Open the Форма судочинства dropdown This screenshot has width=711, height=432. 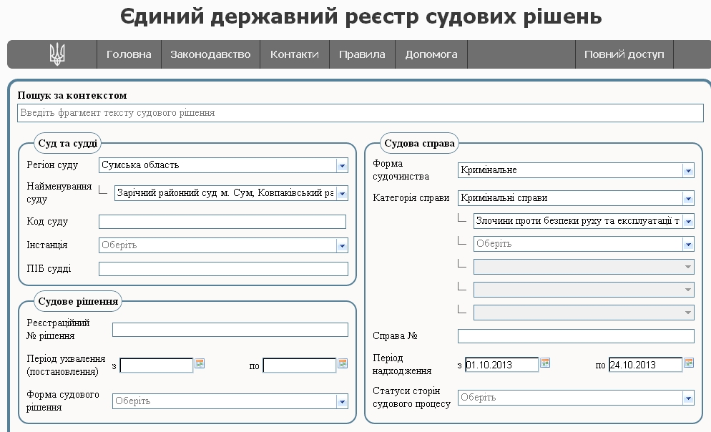(688, 170)
